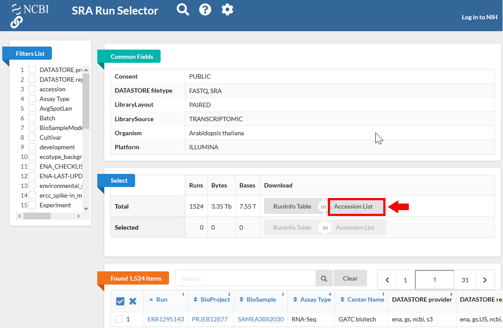Go to next page arrow
The width and height of the screenshot is (503, 328).
coord(485,280)
